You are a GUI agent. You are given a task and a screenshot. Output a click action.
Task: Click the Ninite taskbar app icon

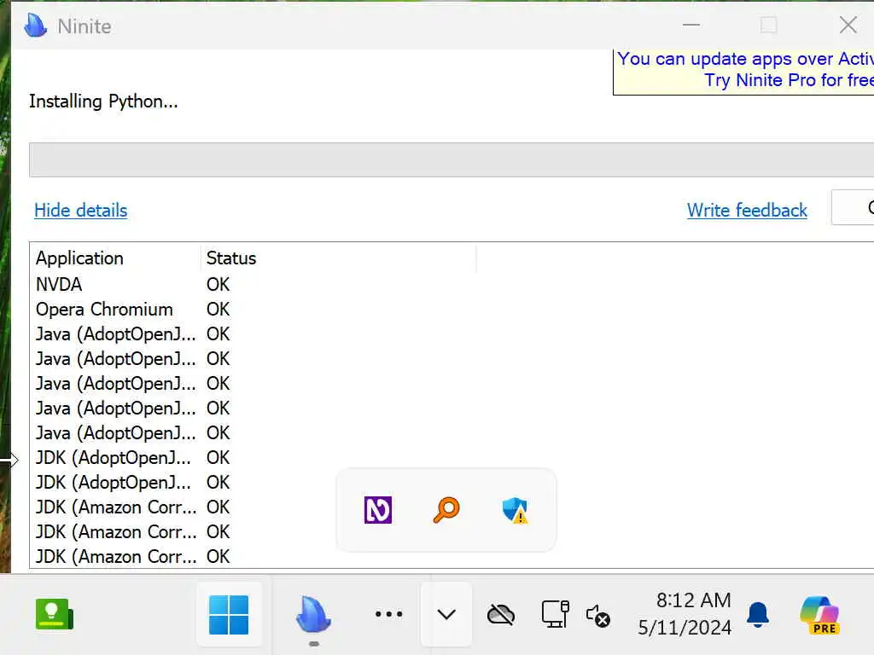314,615
